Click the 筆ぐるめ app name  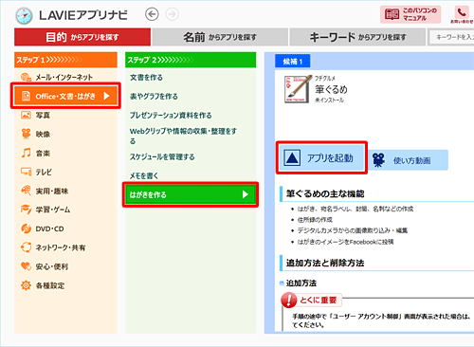click(x=331, y=89)
